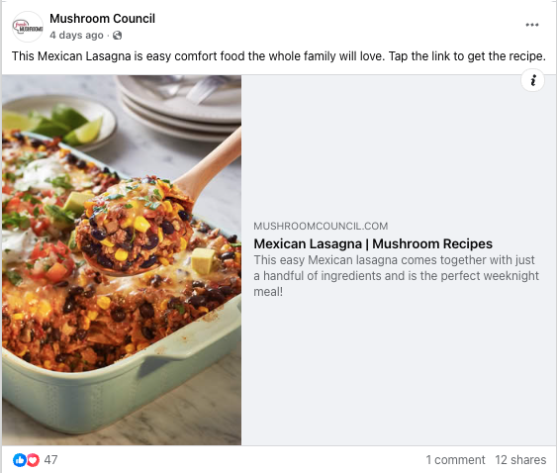Click the post caption about Mexican Lasagna
This screenshot has height=473, width=557.
click(x=279, y=56)
